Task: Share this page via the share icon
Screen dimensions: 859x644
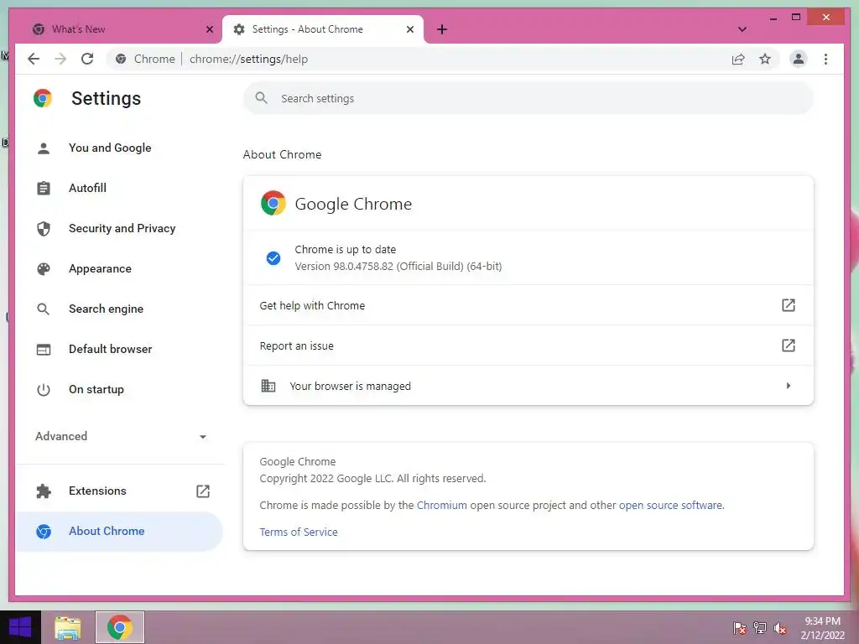Action: (x=738, y=60)
